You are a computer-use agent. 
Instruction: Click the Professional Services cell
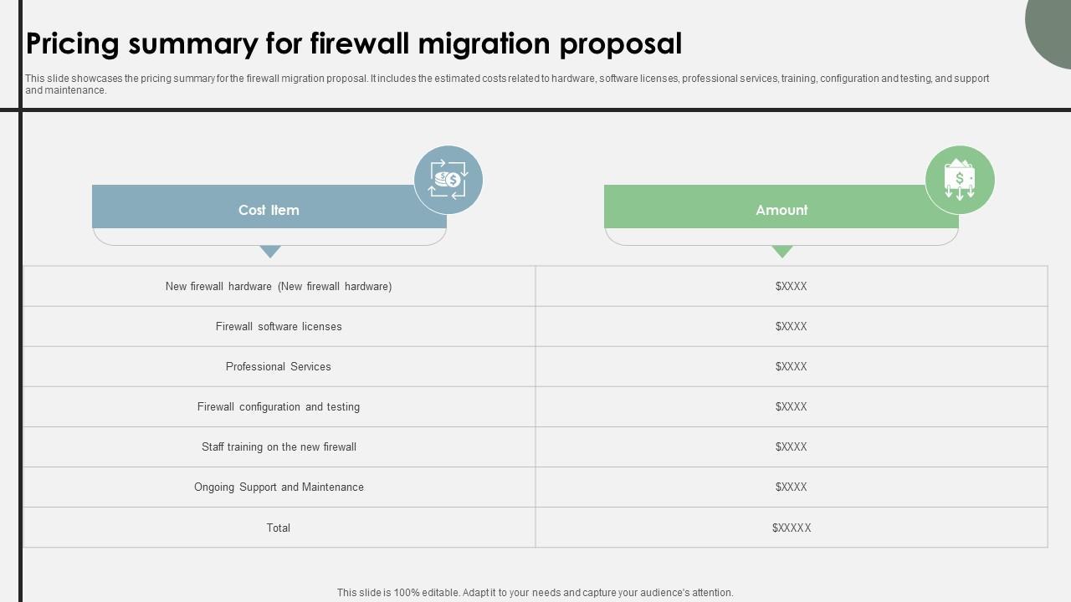tap(279, 366)
